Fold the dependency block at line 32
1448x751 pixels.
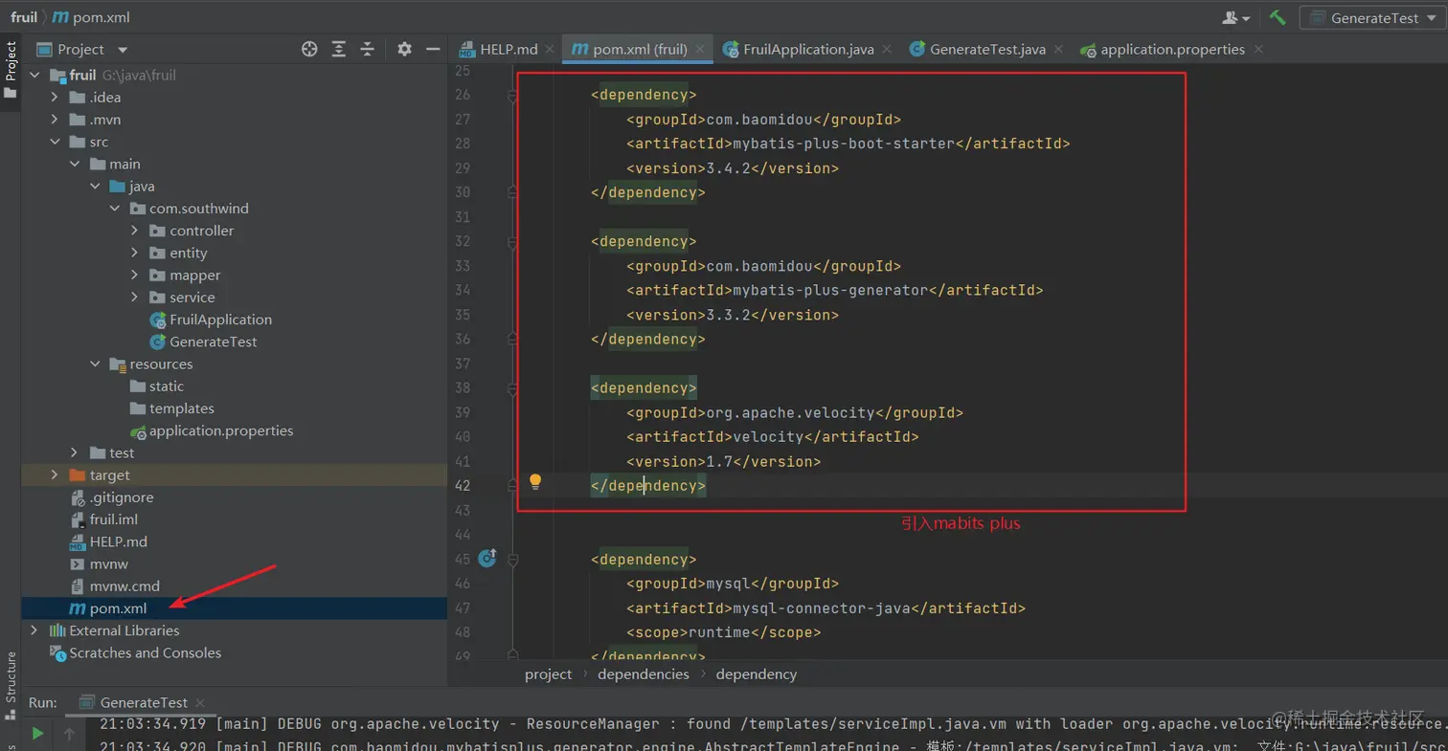[x=512, y=241]
